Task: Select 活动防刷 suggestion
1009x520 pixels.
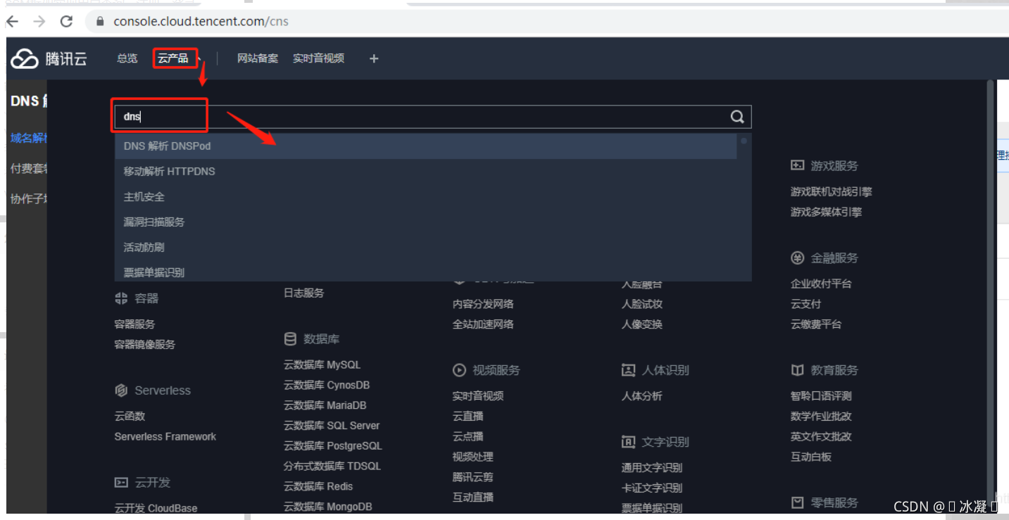Action: click(426, 248)
